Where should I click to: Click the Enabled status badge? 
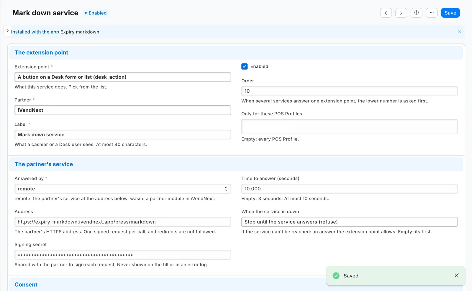click(x=96, y=13)
